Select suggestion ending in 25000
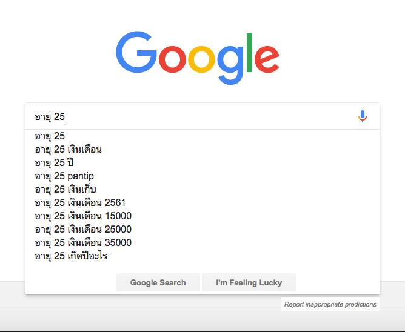Screen dimensions: 405x332 click(x=83, y=230)
